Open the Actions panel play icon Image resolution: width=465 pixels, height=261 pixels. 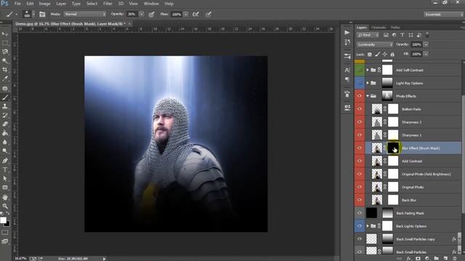point(347,33)
